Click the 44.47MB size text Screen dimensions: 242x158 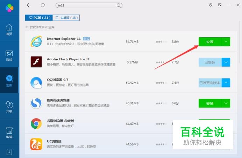tap(132, 124)
